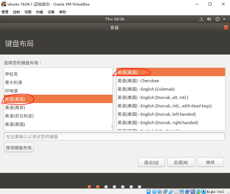Click the network unknown status icon in top bar
This screenshot has height=194, width=230.
(x=201, y=19)
